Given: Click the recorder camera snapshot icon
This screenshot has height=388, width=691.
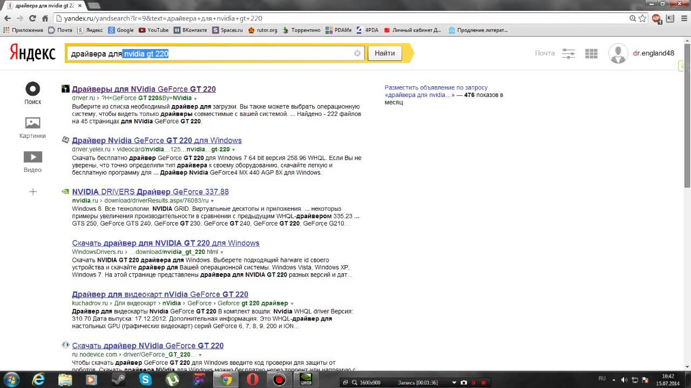Looking at the screenshot, I should tap(463, 383).
